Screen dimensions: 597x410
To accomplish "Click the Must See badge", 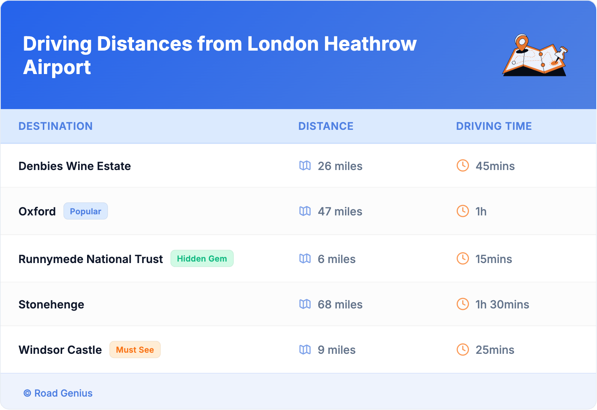I will click(135, 350).
